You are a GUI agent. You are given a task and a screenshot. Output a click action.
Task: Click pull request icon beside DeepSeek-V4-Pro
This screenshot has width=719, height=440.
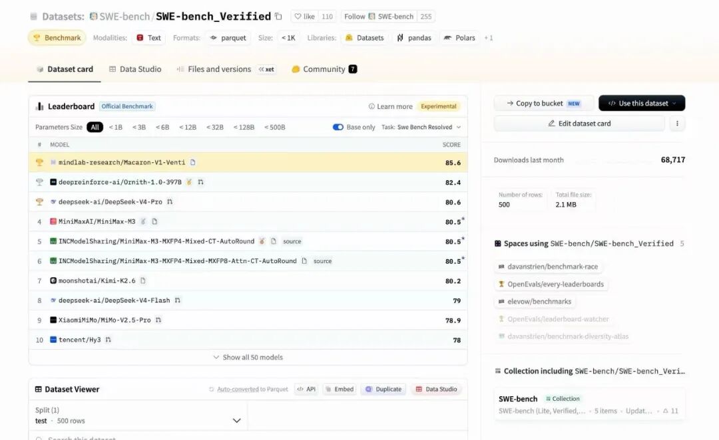170,202
